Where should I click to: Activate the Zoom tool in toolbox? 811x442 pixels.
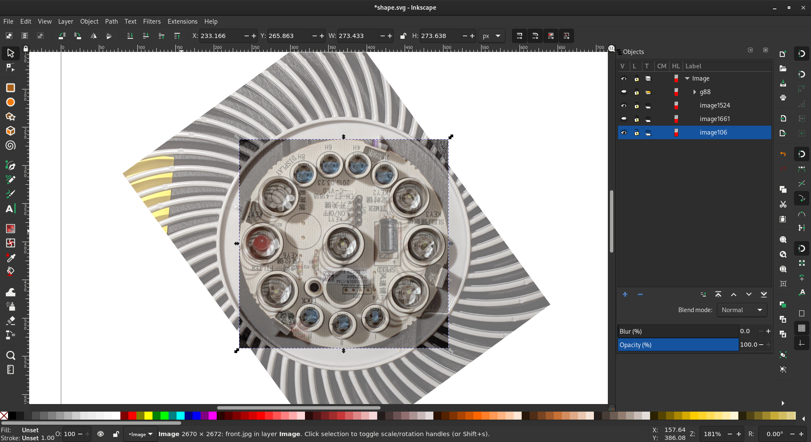click(x=11, y=355)
